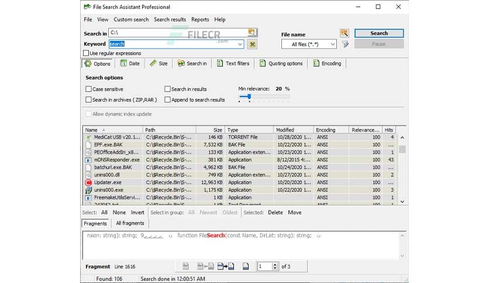Enable Search in archives (ZIP,RAR)
Image resolution: width=489 pixels, height=283 pixels.
[88, 100]
